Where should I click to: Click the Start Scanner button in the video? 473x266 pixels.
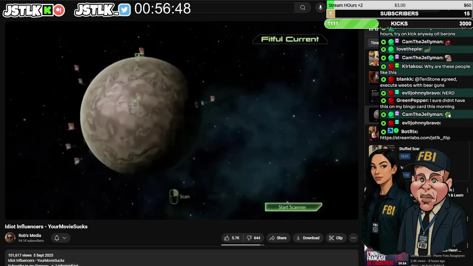click(293, 207)
